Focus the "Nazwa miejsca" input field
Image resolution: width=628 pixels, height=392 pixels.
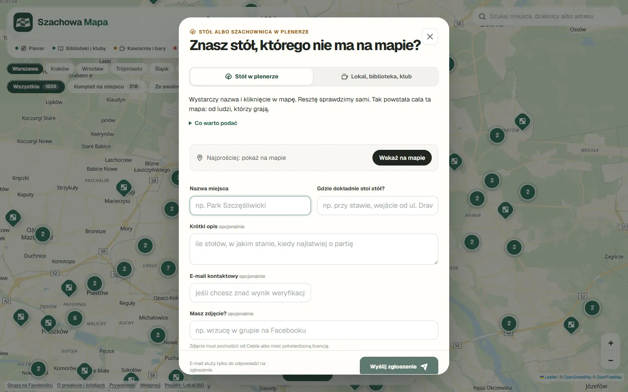coord(250,206)
